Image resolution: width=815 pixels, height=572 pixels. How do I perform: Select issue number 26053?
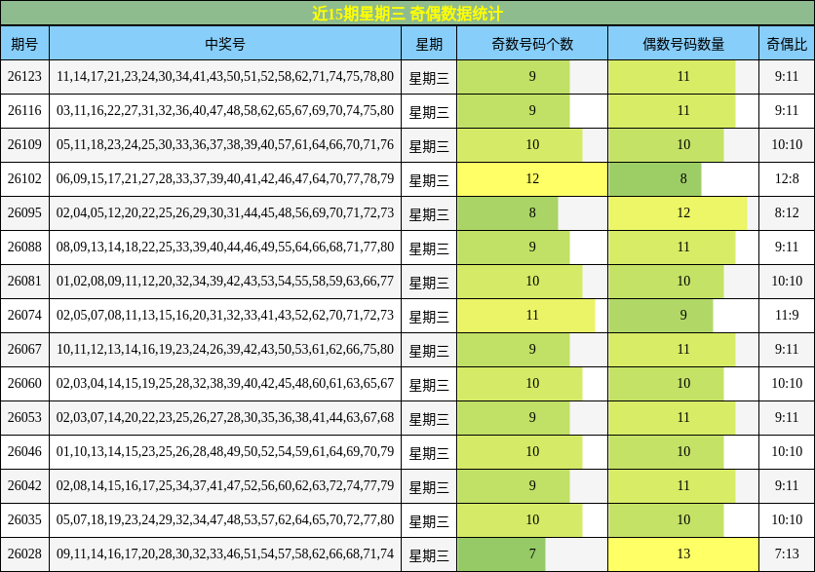(24, 418)
